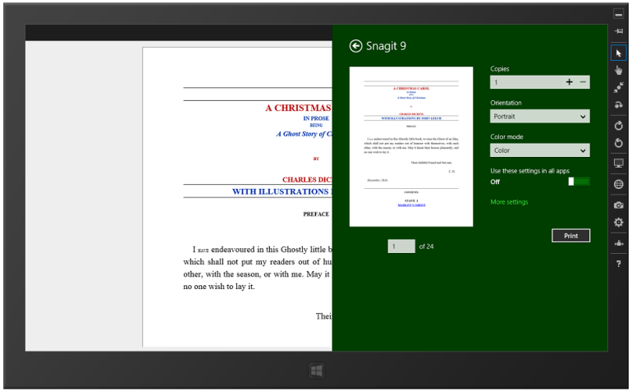632x391 pixels.
Task: Click the print preview page thumbnail
Action: click(411, 146)
